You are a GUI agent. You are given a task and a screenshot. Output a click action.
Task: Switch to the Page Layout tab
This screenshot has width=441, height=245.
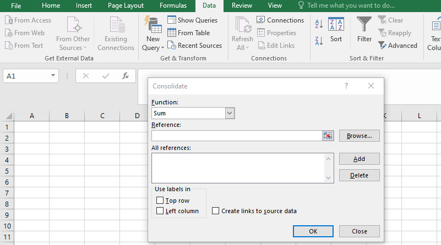(126, 5)
